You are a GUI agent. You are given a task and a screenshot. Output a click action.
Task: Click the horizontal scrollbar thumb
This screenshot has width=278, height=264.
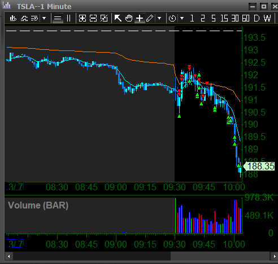pyautogui.click(x=220, y=256)
